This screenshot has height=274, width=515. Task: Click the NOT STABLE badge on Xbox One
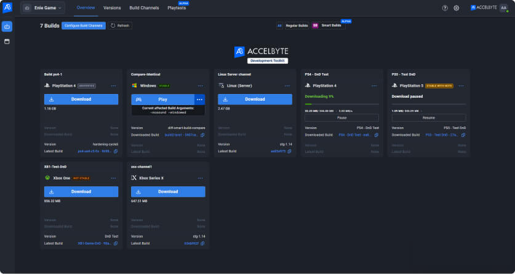[81, 178]
